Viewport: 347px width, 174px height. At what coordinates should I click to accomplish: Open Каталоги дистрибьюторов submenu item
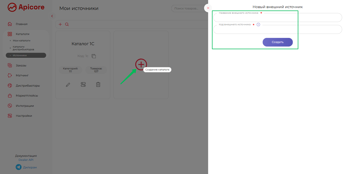23,48
